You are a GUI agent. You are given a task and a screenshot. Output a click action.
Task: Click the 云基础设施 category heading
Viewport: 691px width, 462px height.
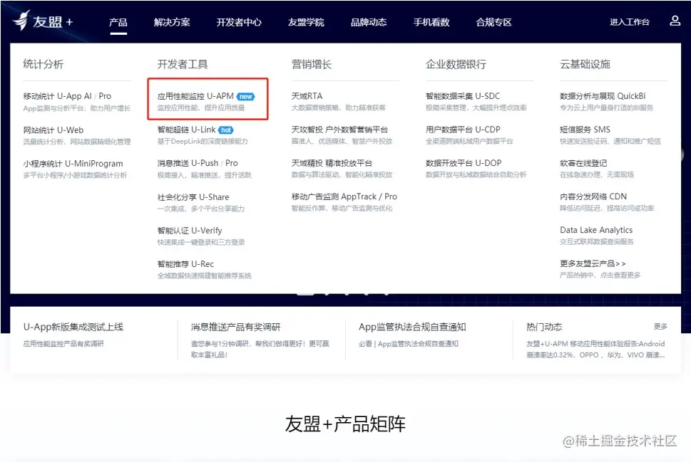click(x=585, y=64)
